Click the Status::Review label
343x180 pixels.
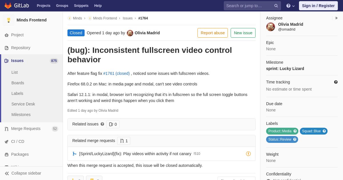coord(282,139)
